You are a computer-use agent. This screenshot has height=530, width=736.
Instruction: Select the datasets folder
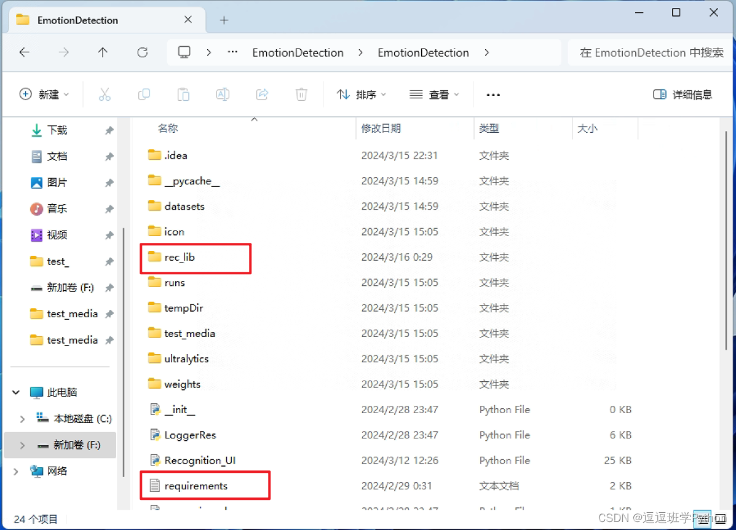tap(184, 206)
